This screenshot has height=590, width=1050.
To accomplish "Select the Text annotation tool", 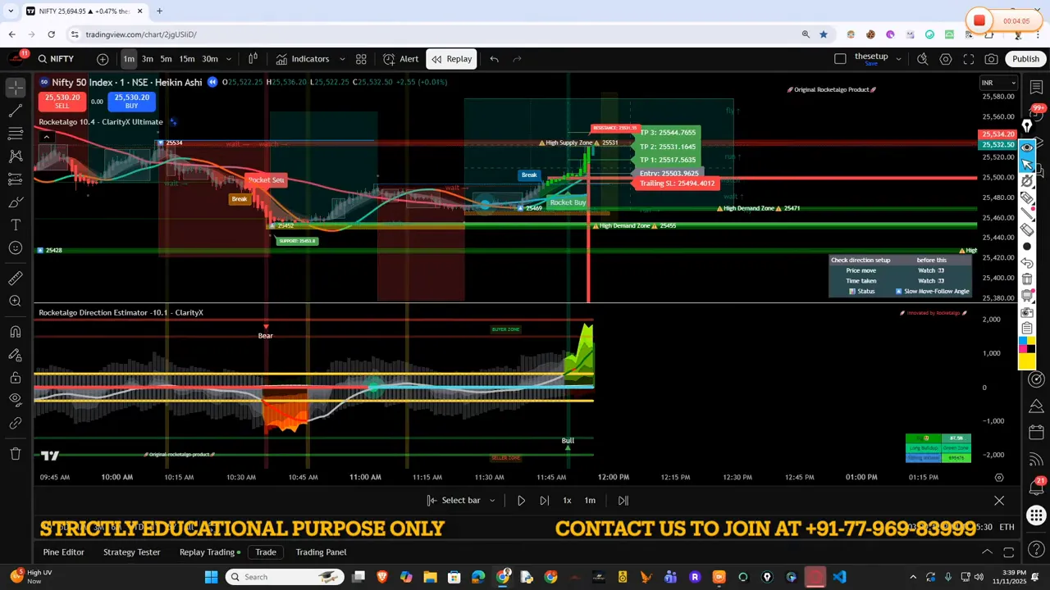I will click(15, 225).
